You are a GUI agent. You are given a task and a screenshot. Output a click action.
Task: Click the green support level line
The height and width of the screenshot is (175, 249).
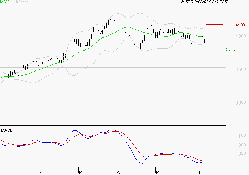point(214,49)
